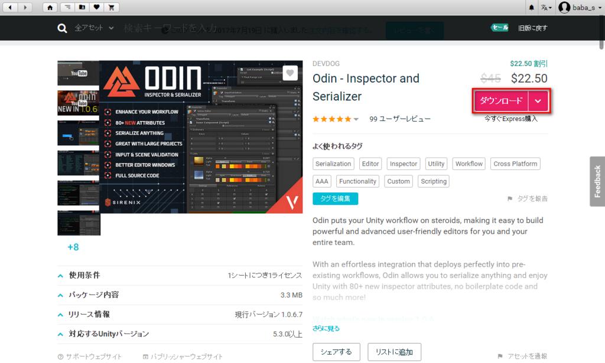The width and height of the screenshot is (605, 363).
Task: Select the Custom tag
Action: 399,181
